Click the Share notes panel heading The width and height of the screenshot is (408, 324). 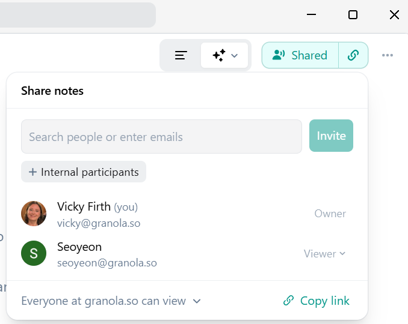point(52,91)
